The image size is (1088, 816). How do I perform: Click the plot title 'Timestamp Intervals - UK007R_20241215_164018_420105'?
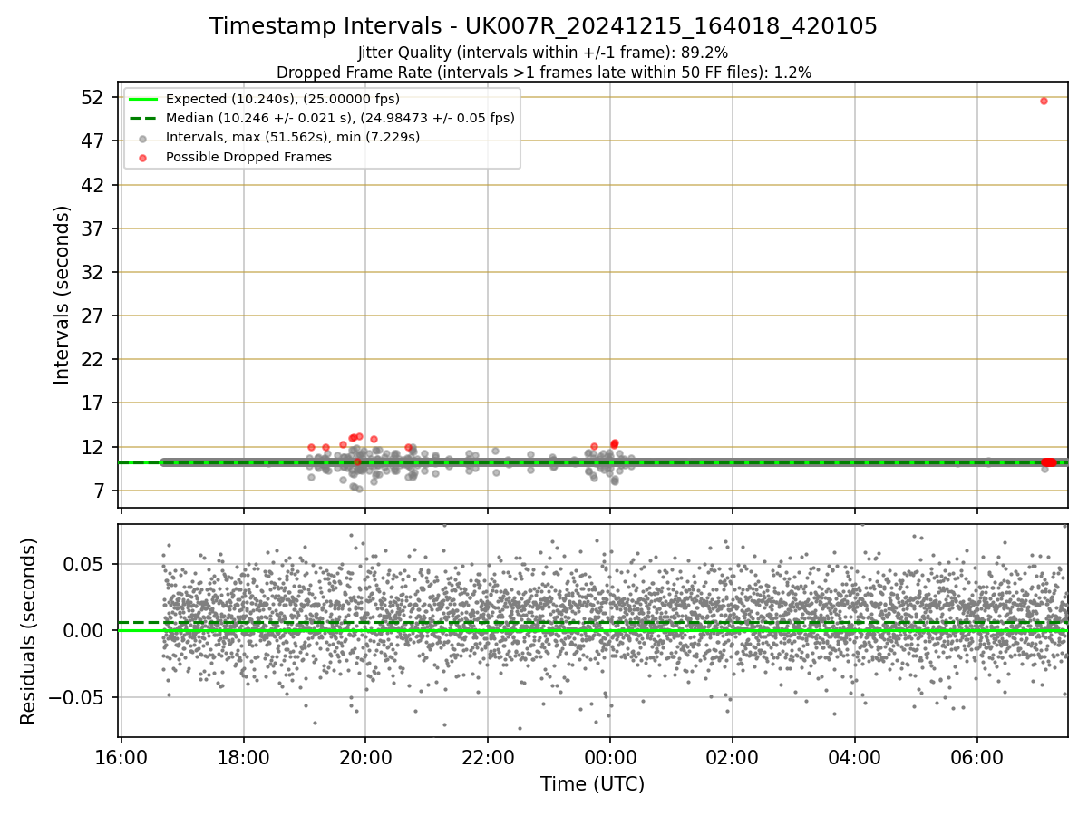click(x=543, y=26)
